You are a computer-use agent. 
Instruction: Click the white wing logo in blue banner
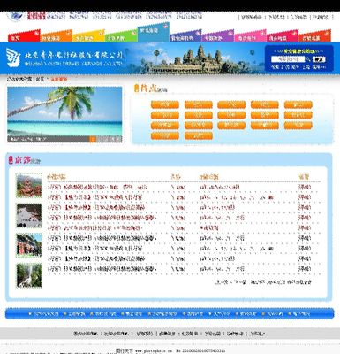coord(13,57)
